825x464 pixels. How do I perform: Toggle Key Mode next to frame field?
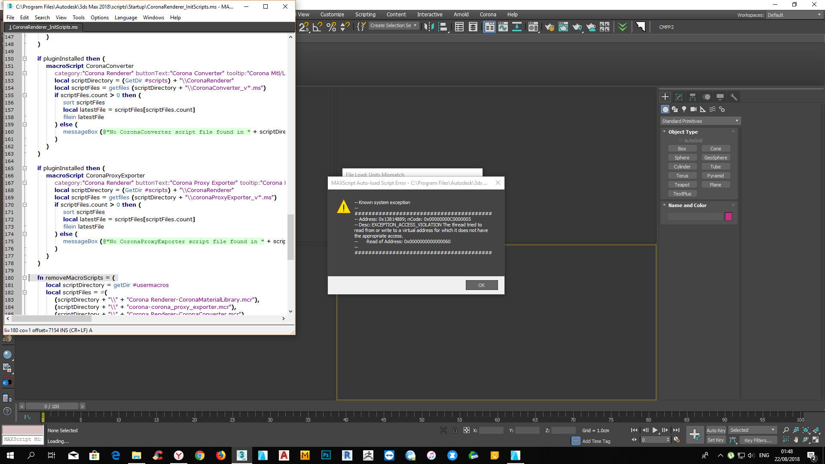[x=634, y=440]
